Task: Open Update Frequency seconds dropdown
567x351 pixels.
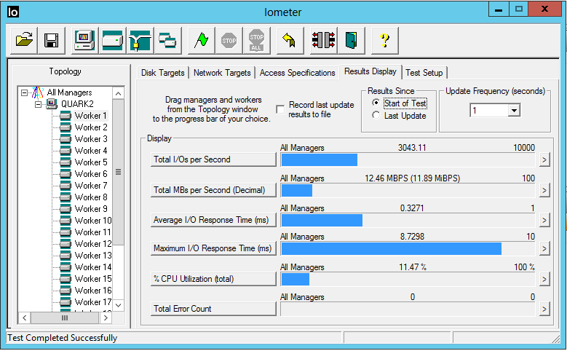Action: (514, 110)
